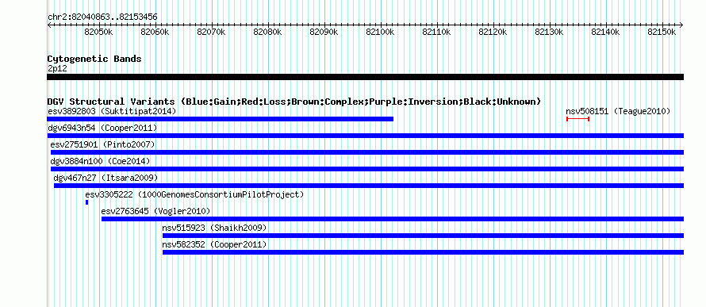The image size is (706, 307).
Task: Select the esv2751901 blue variant bar
Action: tap(367, 152)
